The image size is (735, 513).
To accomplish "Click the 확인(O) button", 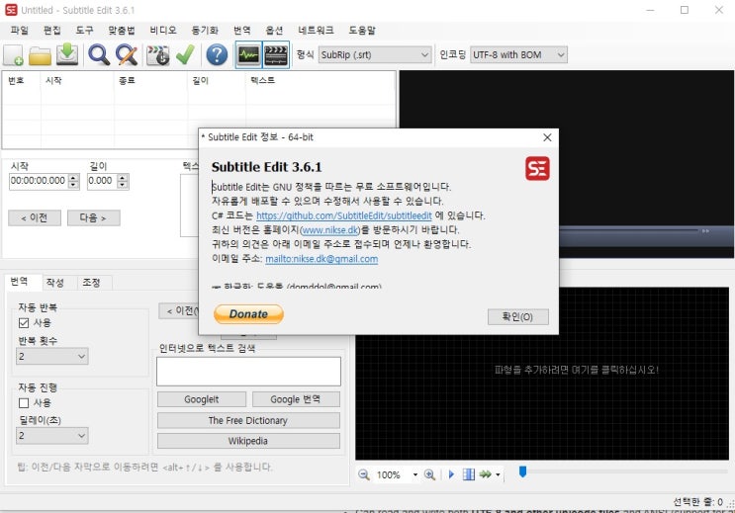I will [518, 317].
